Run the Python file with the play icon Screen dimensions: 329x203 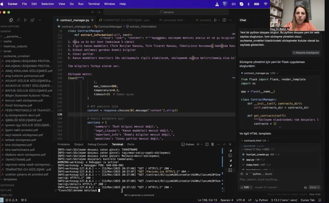(x=215, y=20)
